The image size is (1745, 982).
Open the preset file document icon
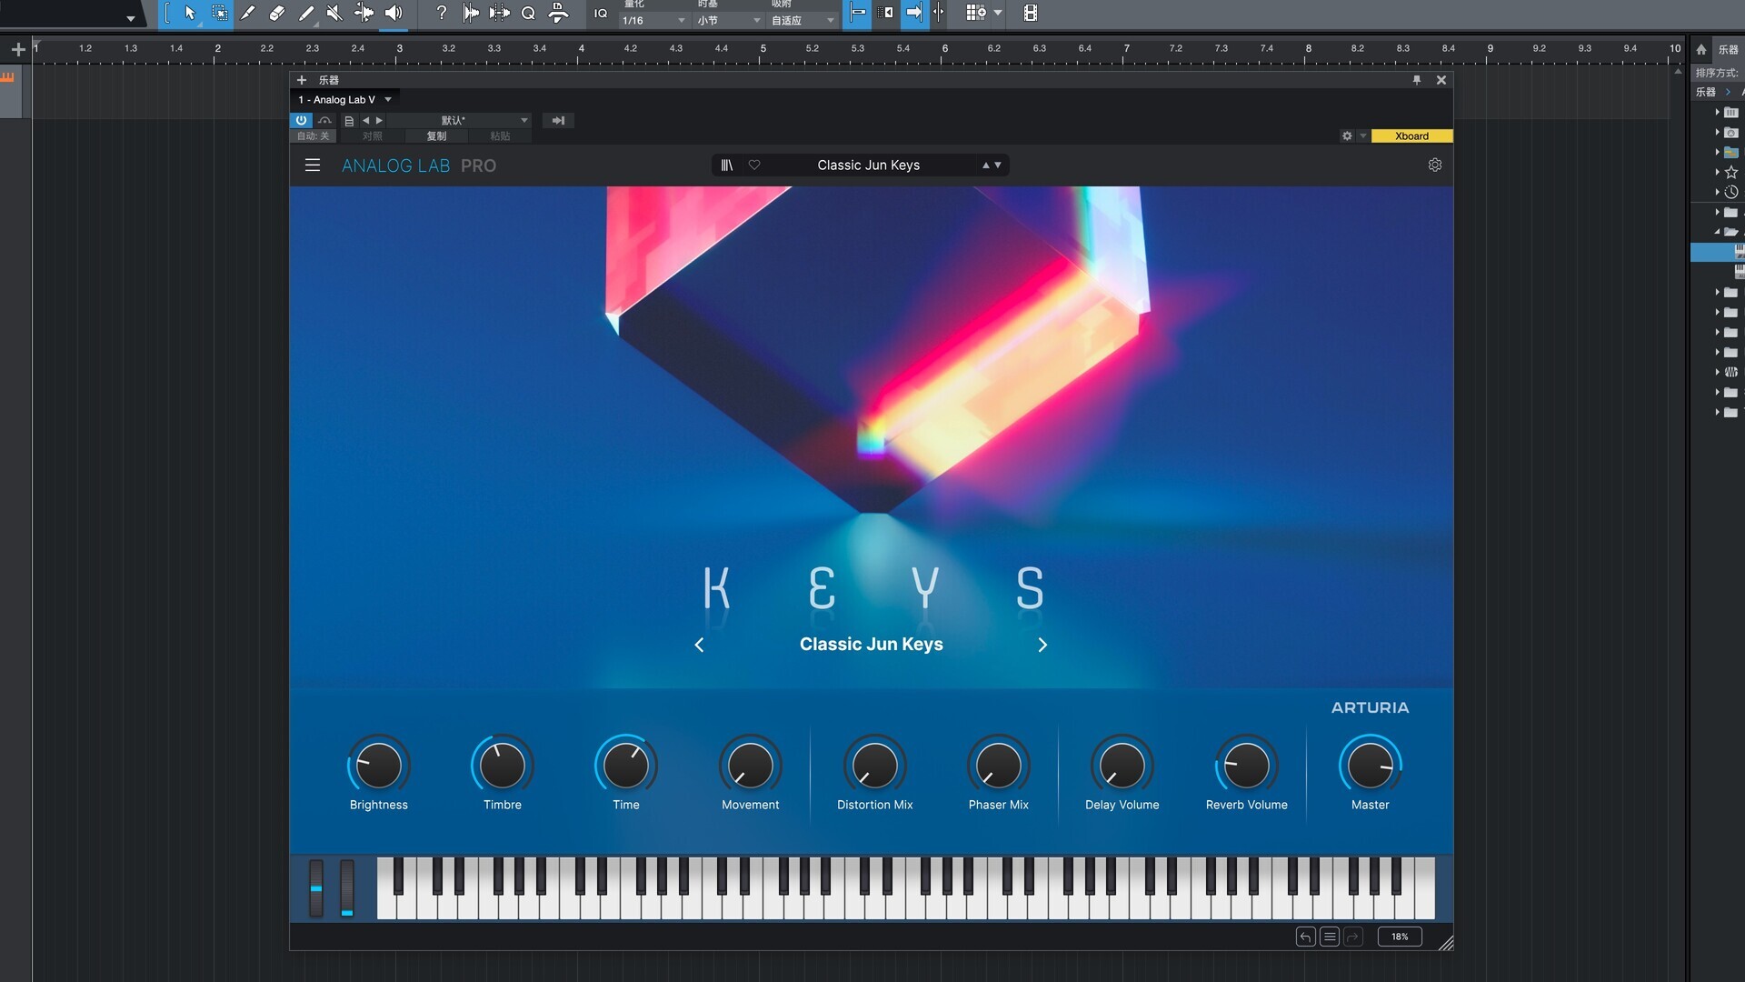tap(349, 120)
